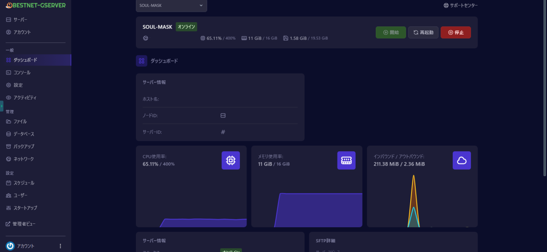Click the バックアップ archive icon
This screenshot has width=547, height=252.
8,147
